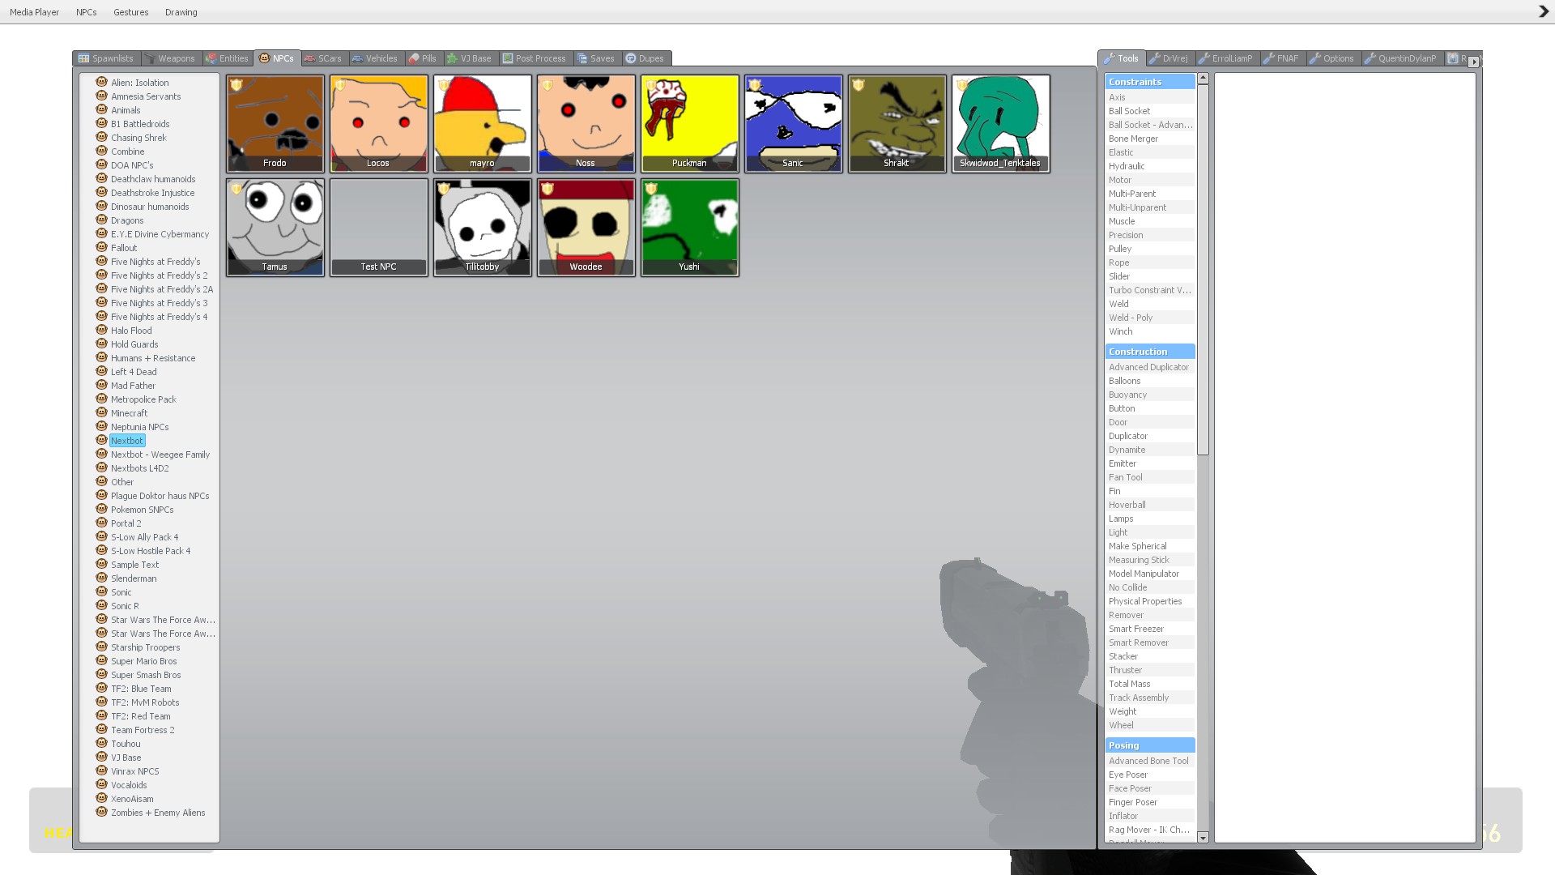Select the Weld tool
The height and width of the screenshot is (875, 1555).
(1150, 304)
